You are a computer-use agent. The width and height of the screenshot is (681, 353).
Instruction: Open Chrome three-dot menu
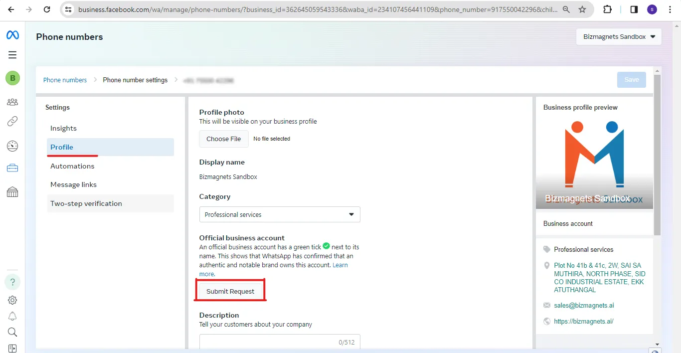click(670, 9)
